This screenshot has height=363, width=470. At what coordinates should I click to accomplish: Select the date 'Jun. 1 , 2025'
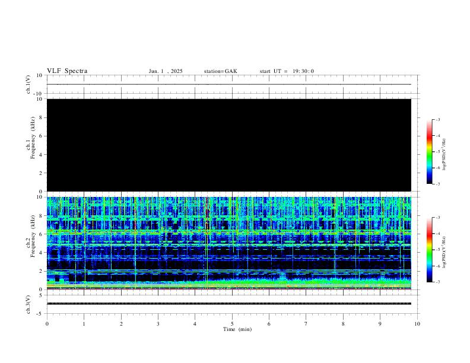166,71
